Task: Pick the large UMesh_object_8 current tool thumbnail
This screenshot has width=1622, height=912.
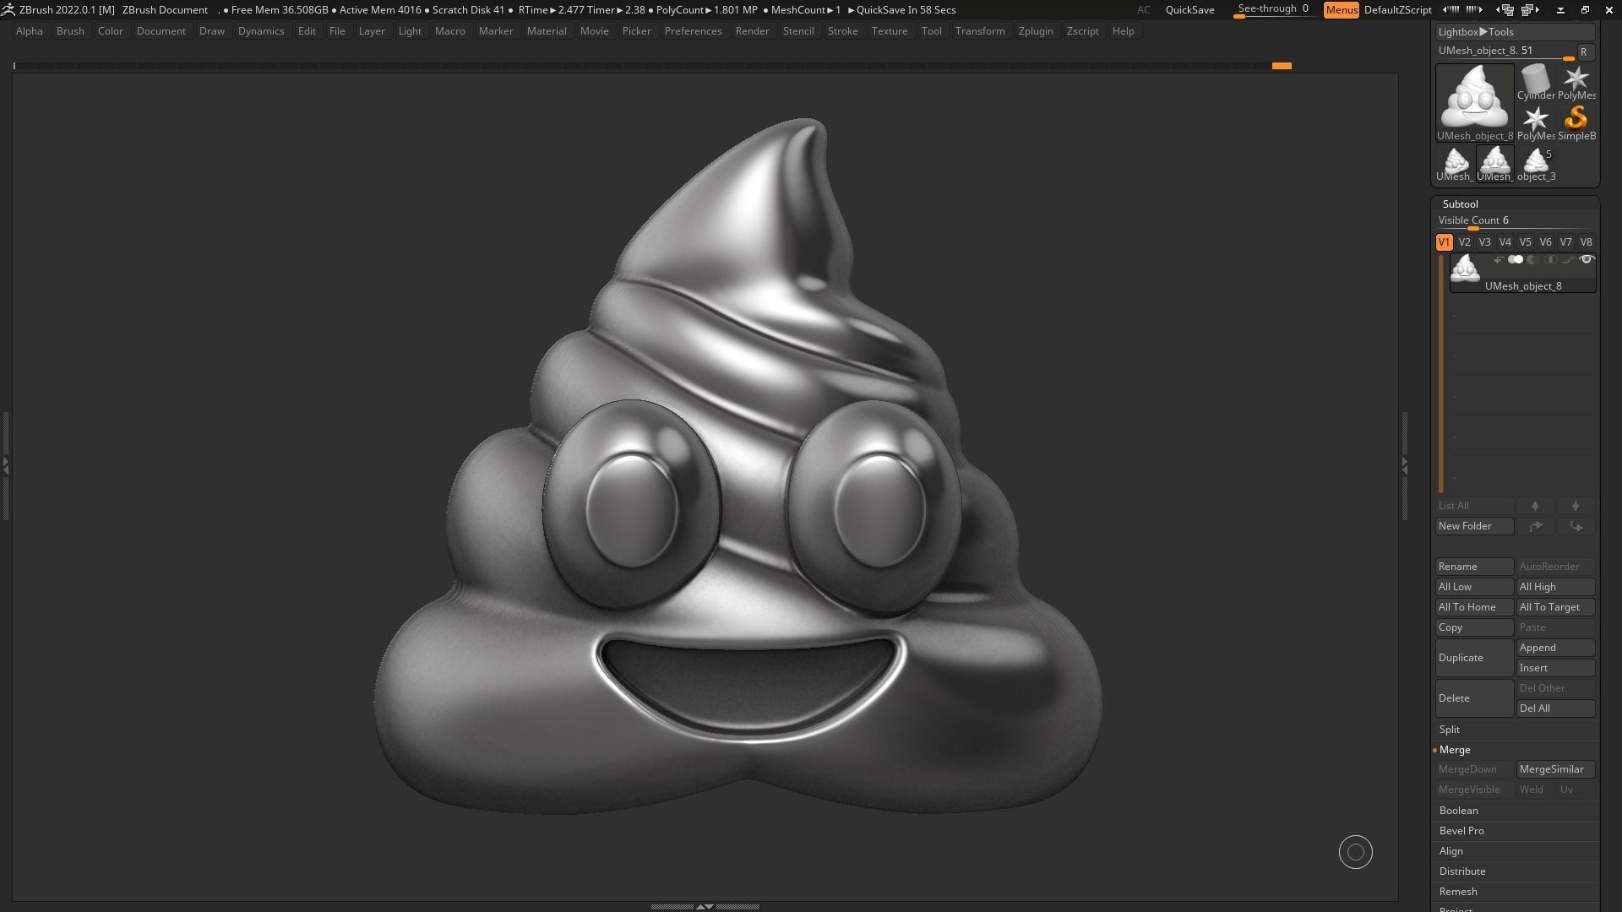Action: 1474,103
